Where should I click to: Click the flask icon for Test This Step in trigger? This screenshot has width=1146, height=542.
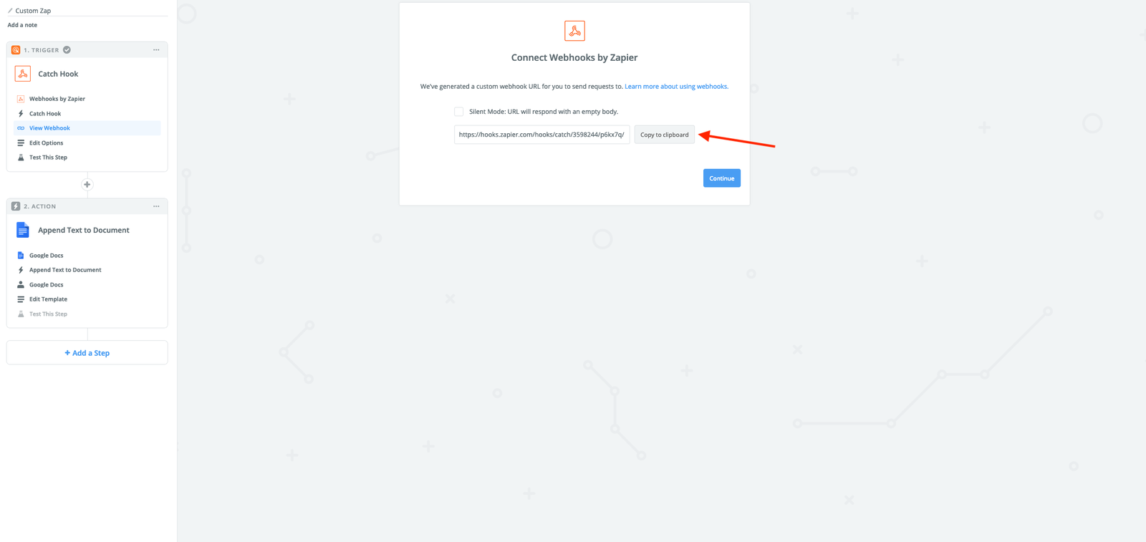coord(21,158)
